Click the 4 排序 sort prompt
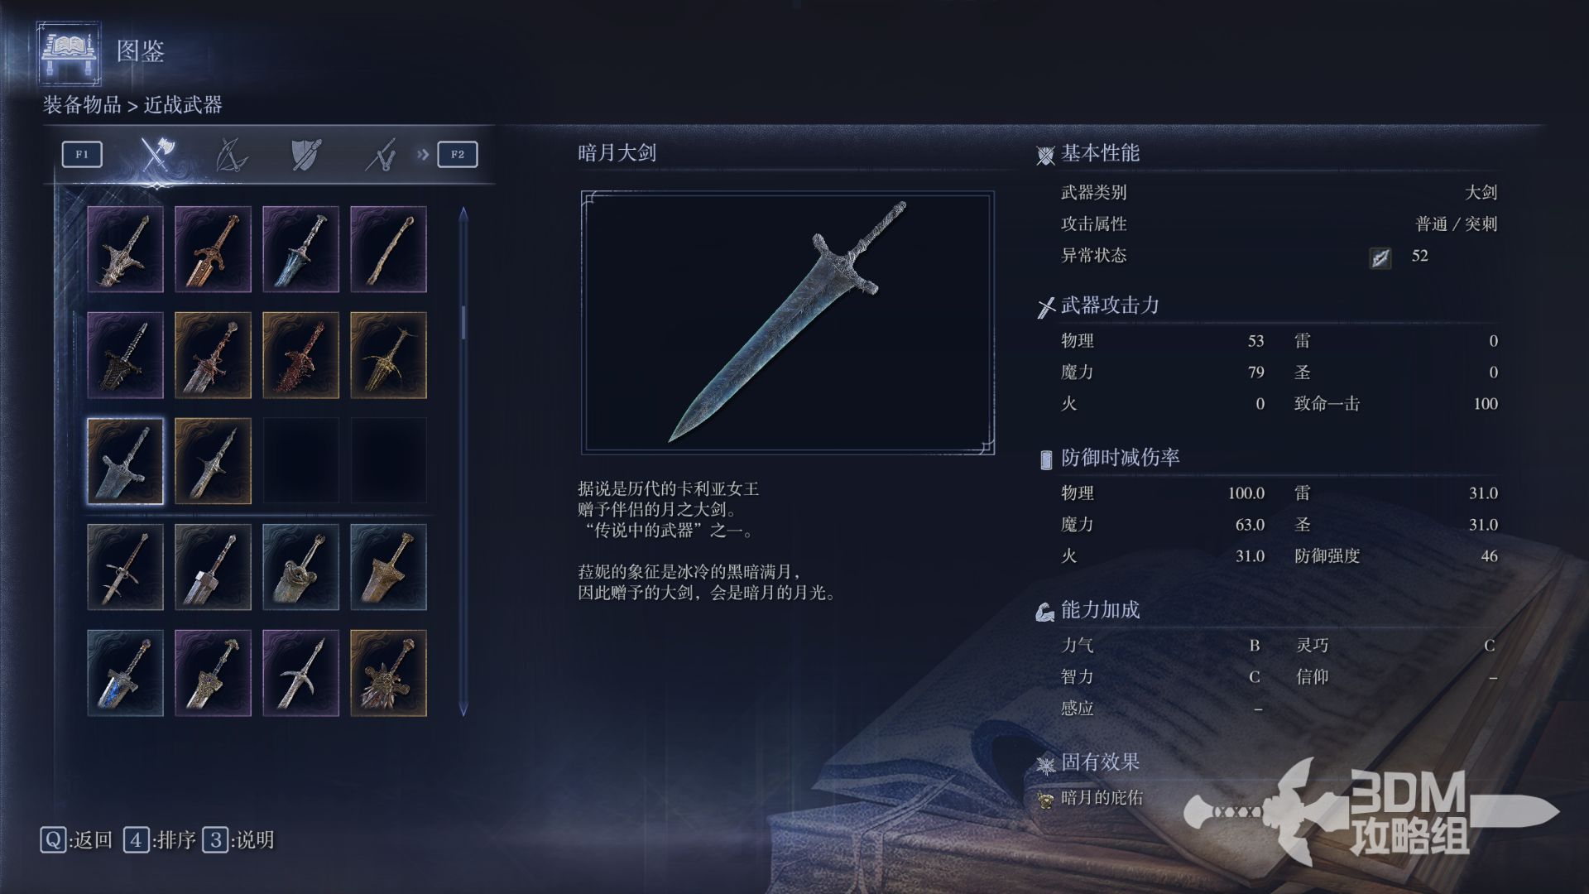The image size is (1589, 894). pyautogui.click(x=160, y=840)
